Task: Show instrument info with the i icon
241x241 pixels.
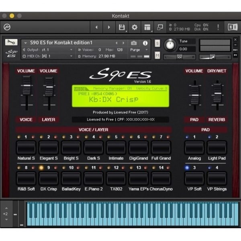Action: pyautogui.click(x=145, y=43)
